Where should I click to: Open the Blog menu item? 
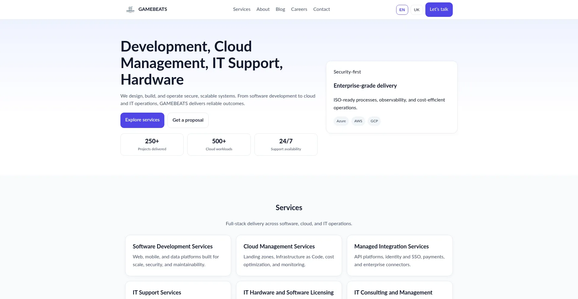point(280,9)
